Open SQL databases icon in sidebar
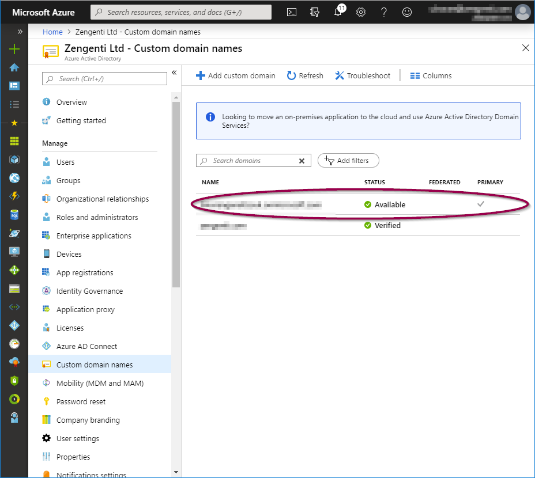 (14, 215)
